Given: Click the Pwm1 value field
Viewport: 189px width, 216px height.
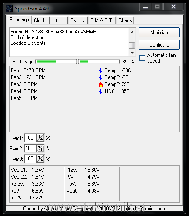Looking at the screenshot, I should 30,138.
